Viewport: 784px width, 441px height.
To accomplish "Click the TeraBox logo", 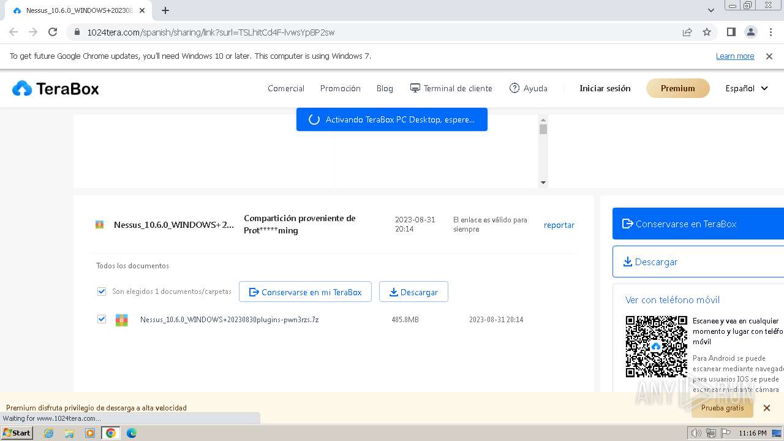I will click(56, 88).
